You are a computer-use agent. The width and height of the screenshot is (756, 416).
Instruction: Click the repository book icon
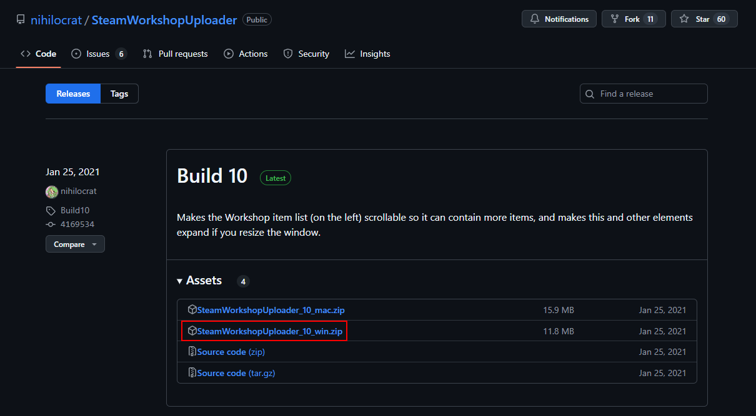21,19
